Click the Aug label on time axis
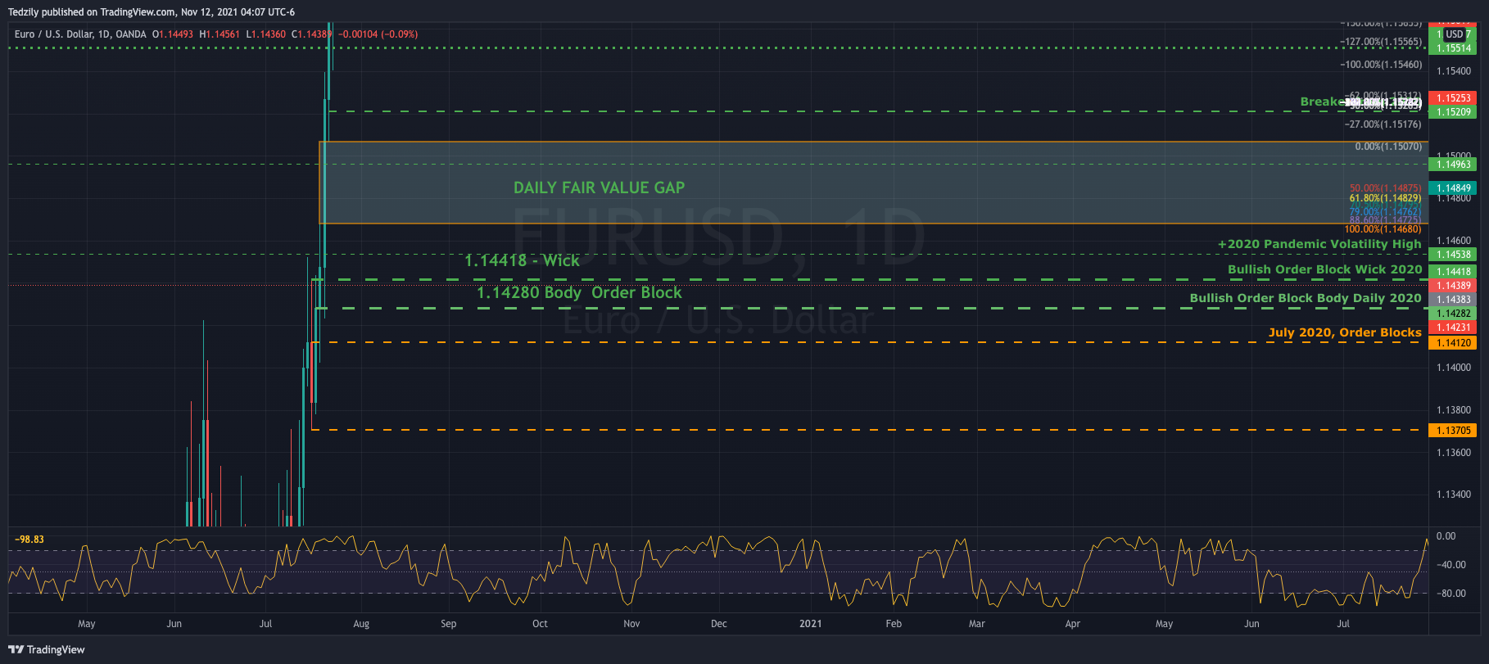Screen dimensions: 1489x664 (x=361, y=624)
